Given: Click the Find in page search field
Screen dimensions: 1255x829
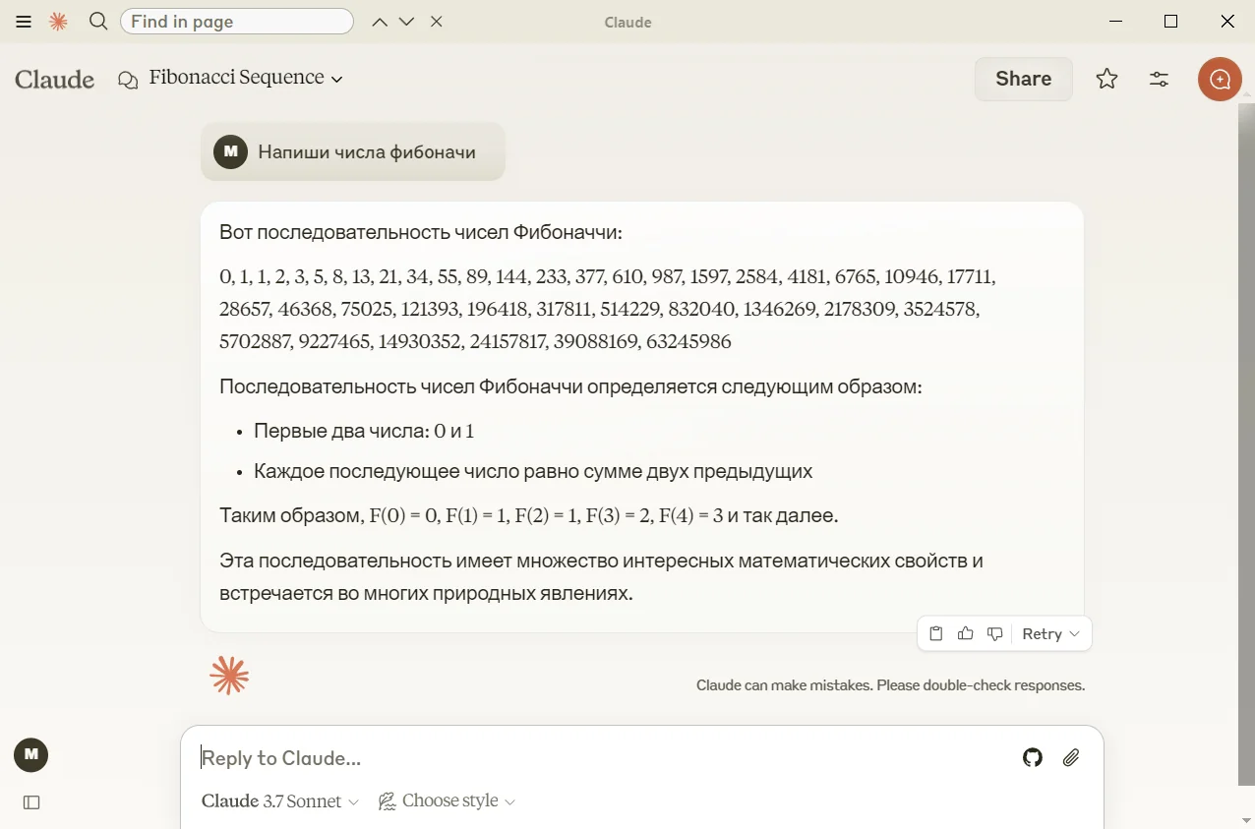Looking at the screenshot, I should (x=236, y=22).
